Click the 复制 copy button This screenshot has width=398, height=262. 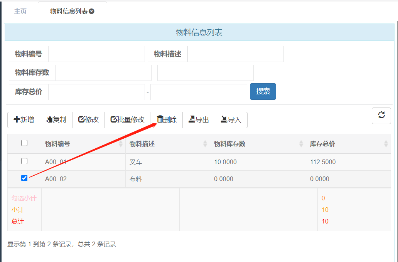point(56,120)
